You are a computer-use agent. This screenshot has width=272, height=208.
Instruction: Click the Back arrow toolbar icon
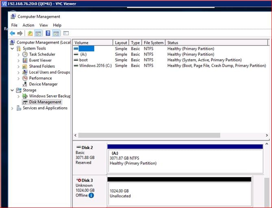[x=12, y=33]
